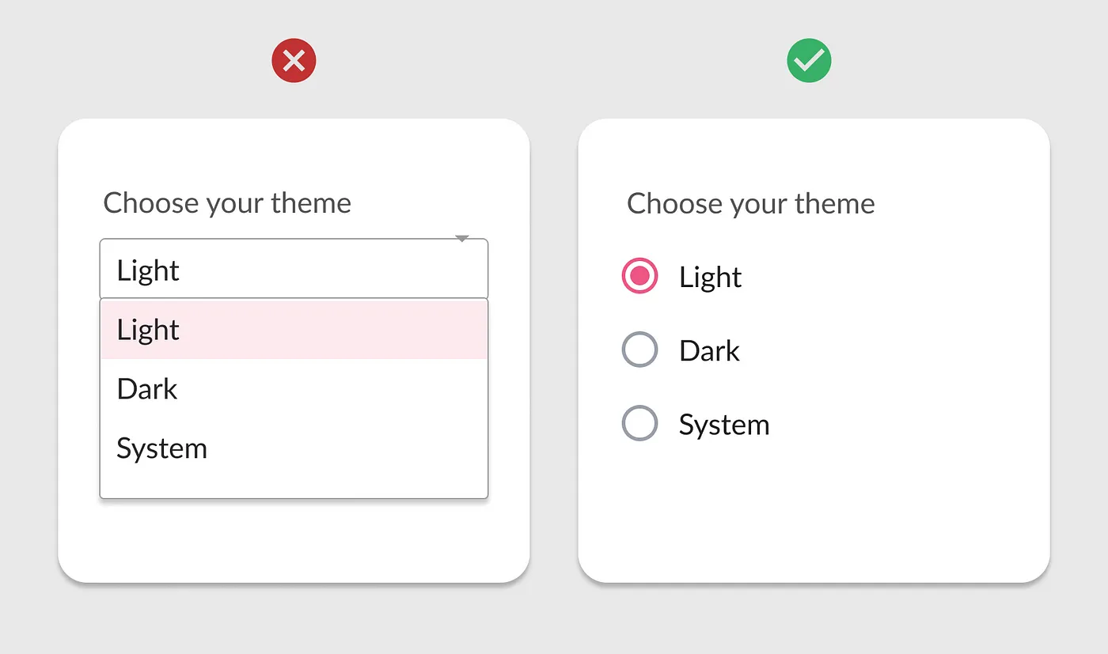
Task: Select the highlighted Light option in dropdown list
Action: [294, 330]
